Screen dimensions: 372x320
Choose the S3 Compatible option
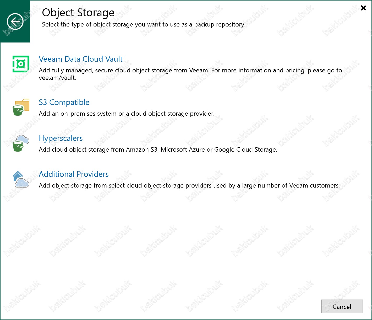(x=64, y=102)
